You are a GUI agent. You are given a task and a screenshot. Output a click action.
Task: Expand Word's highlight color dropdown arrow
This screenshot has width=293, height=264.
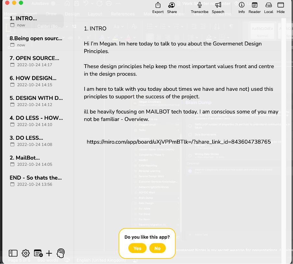121,38
